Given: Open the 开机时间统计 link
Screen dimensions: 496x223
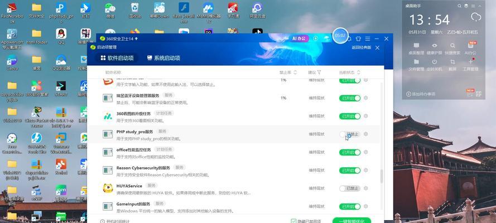Looking at the screenshot, I should pyautogui.click(x=115, y=221).
